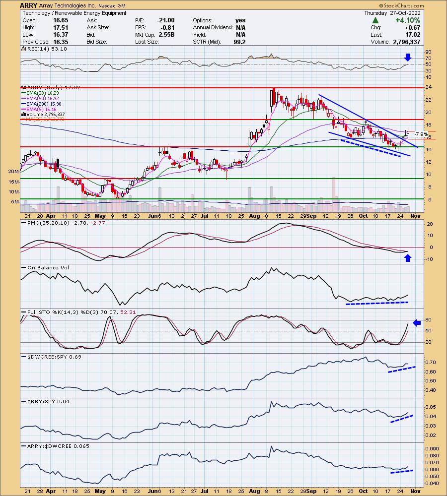Screen dimensions: 447x496
Task: Click the Annual Dividend N/A value
Action: click(x=241, y=27)
